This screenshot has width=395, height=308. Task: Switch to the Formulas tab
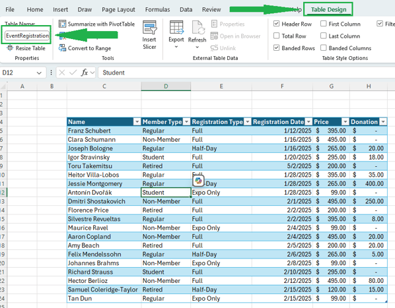coord(157,9)
